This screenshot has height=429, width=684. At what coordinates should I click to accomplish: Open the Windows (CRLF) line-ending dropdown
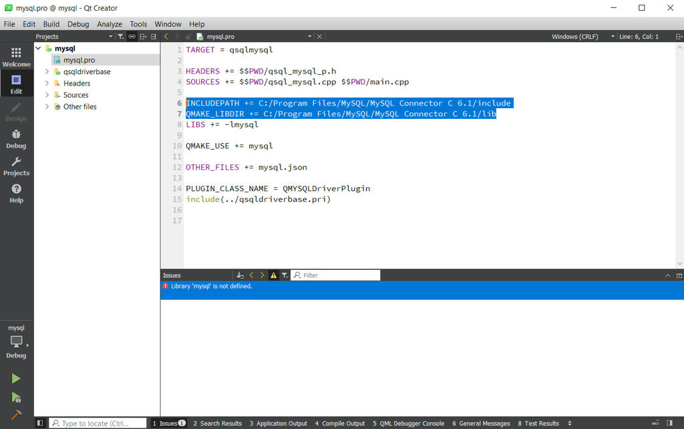tap(582, 37)
